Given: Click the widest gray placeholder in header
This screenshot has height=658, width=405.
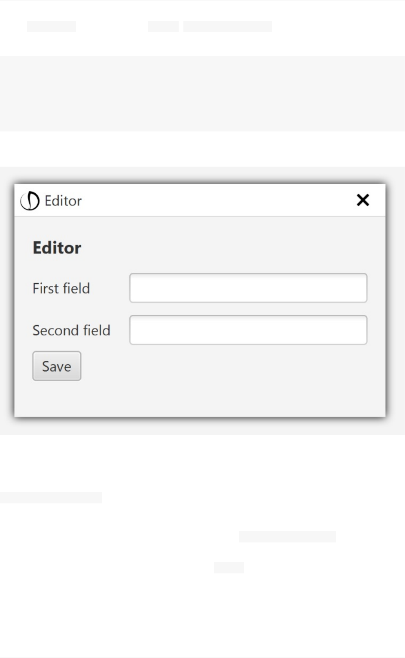Looking at the screenshot, I should [x=228, y=26].
